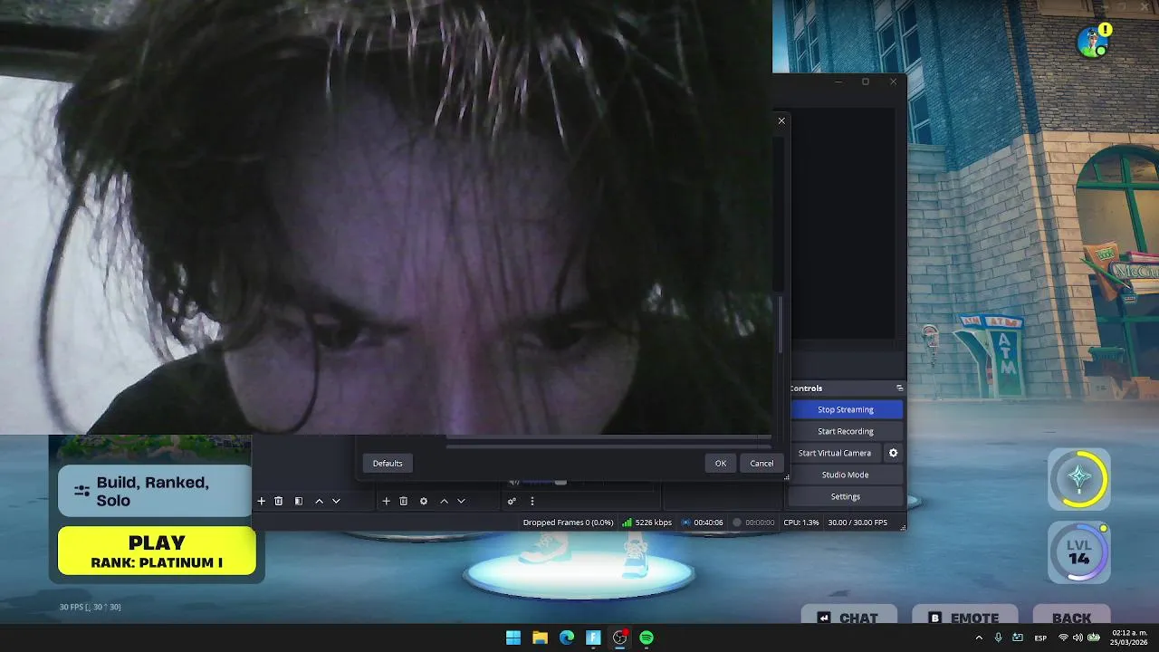Start match with yellow PLAY button
The width and height of the screenshot is (1159, 652).
tap(157, 551)
